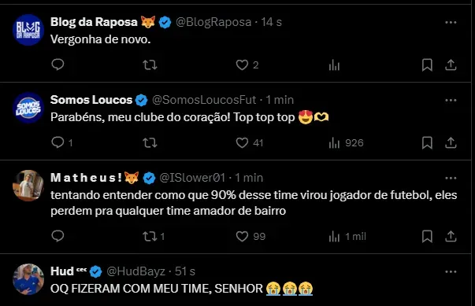Reply to Blog da Raposa's tweet
Screen dimensions: 475x306
tap(58, 65)
